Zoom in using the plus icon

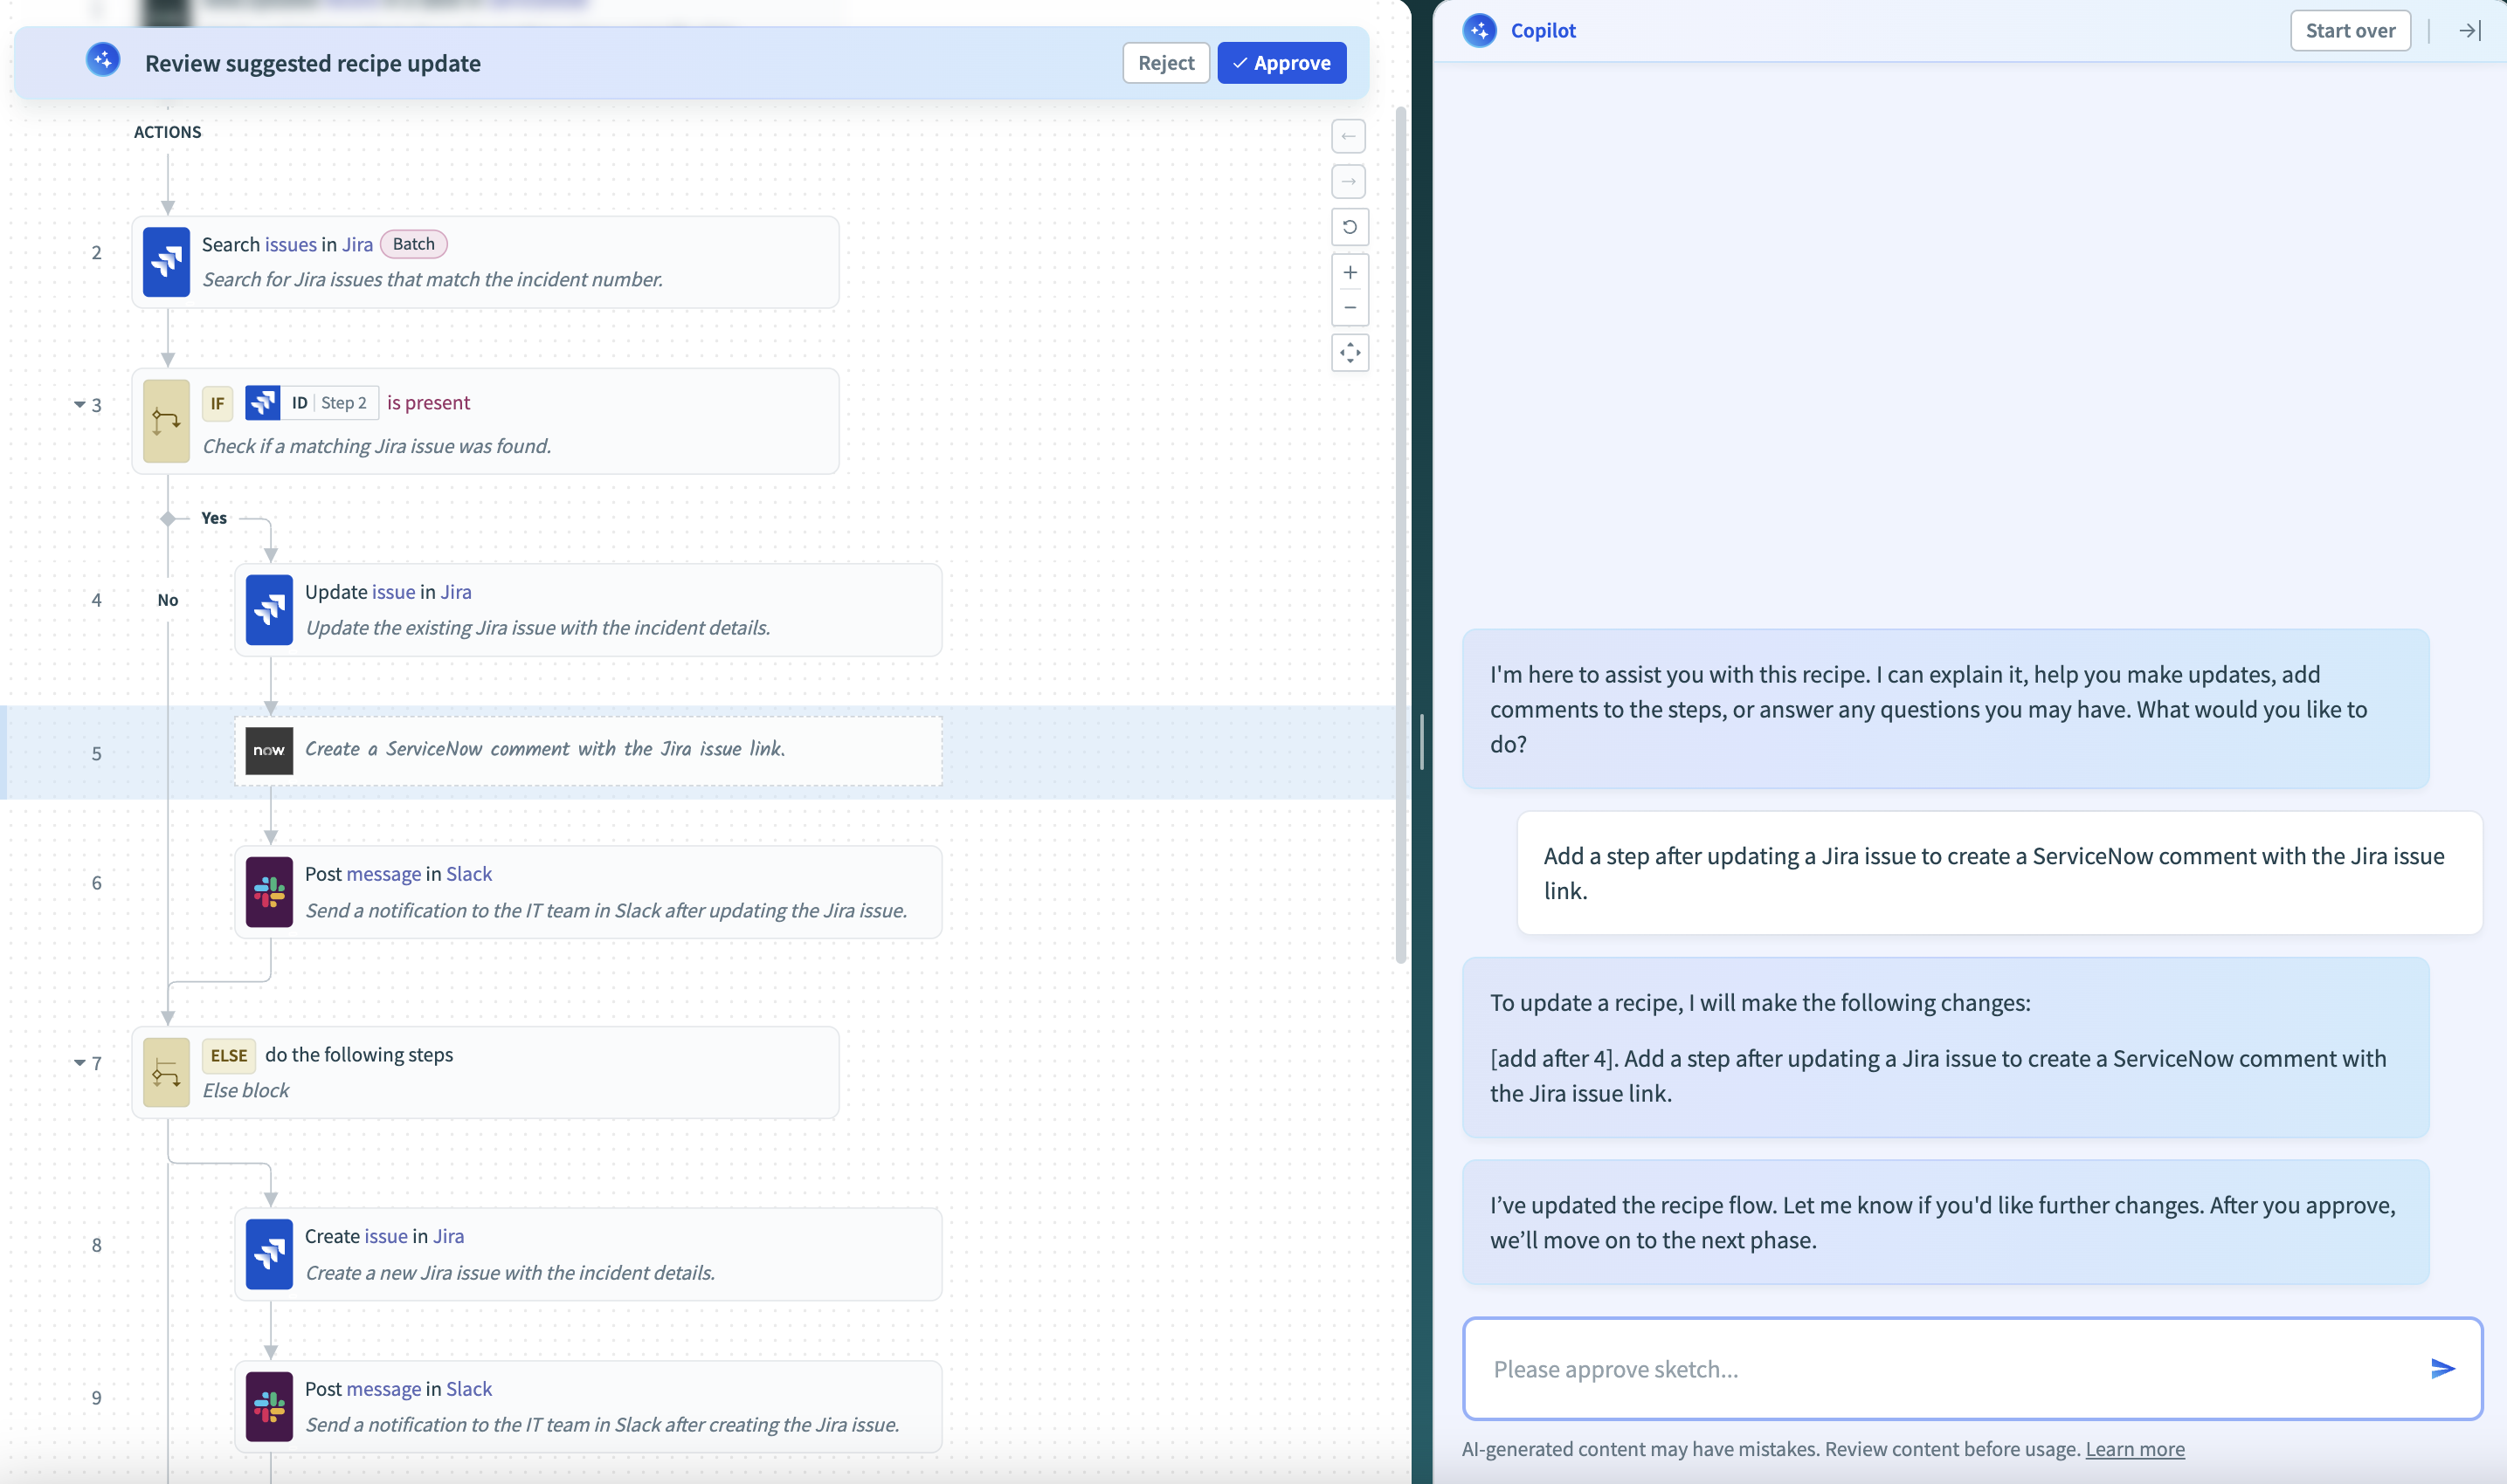click(x=1350, y=272)
